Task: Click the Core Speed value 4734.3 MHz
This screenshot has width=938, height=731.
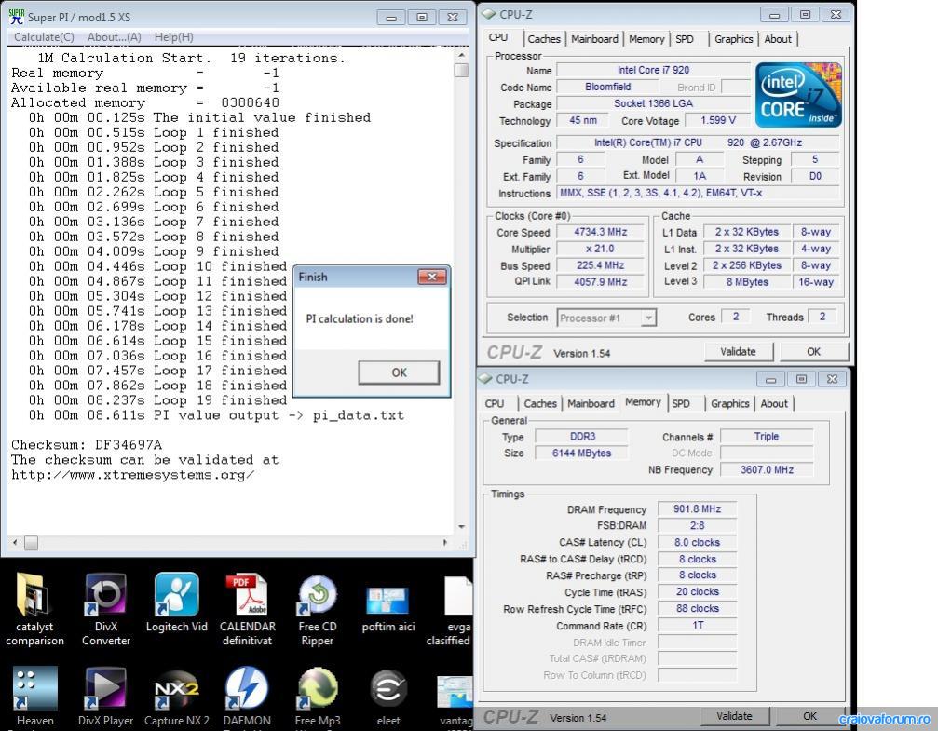Action: pyautogui.click(x=601, y=232)
